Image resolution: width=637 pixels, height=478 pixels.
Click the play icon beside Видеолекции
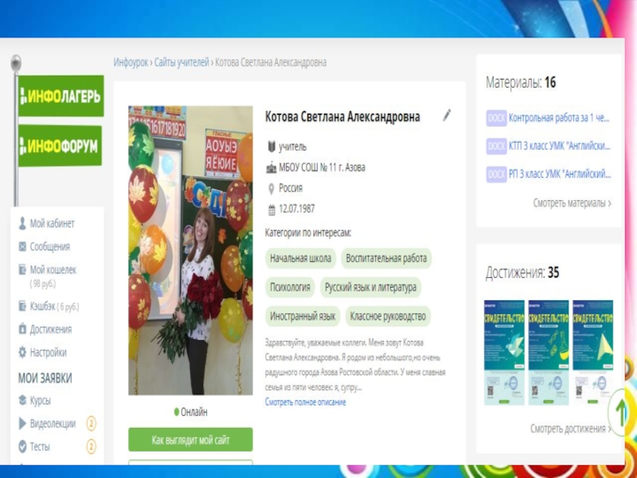[22, 424]
